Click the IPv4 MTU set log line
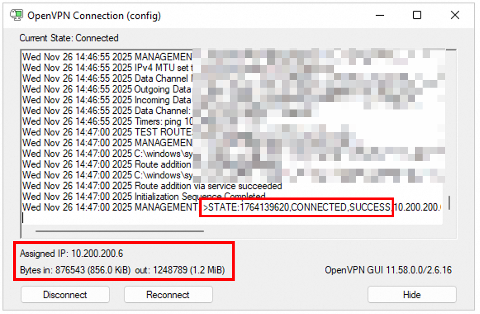 (x=107, y=68)
